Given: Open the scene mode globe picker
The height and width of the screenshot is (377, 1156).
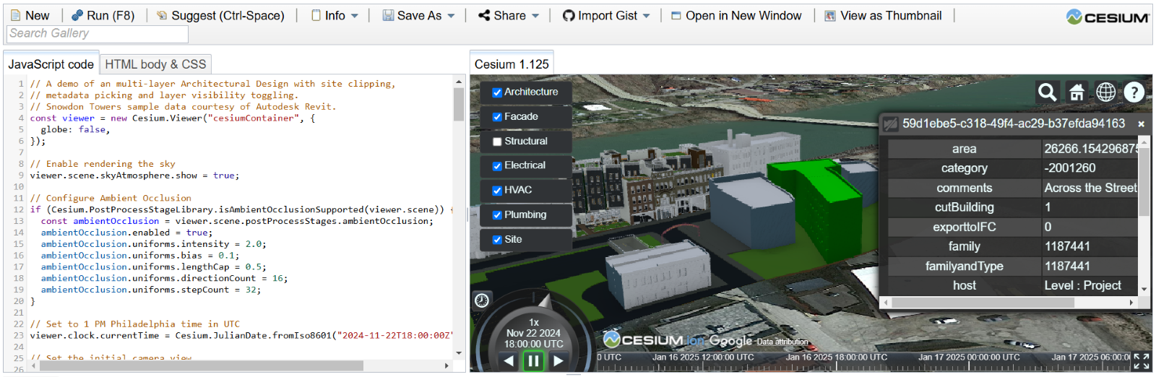Looking at the screenshot, I should point(1105,92).
